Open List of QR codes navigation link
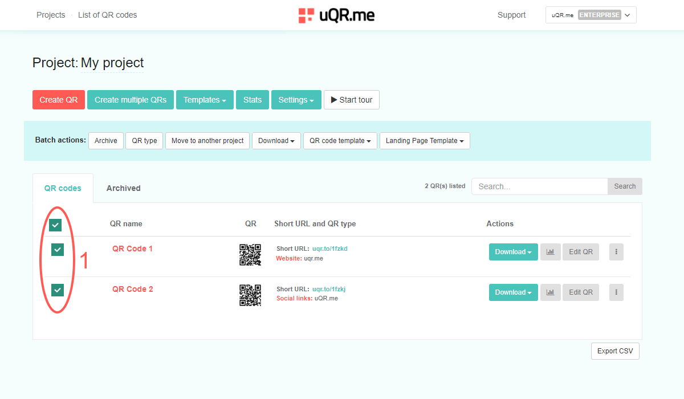Screen dimensions: 684x399 pyautogui.click(x=108, y=15)
